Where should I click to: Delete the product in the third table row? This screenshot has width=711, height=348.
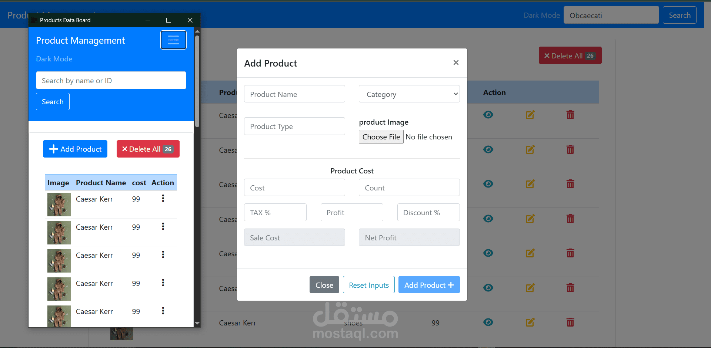[570, 184]
